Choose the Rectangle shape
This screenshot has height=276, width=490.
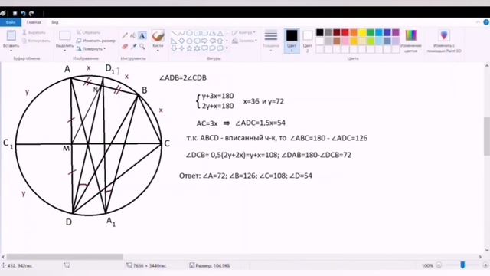click(x=198, y=33)
